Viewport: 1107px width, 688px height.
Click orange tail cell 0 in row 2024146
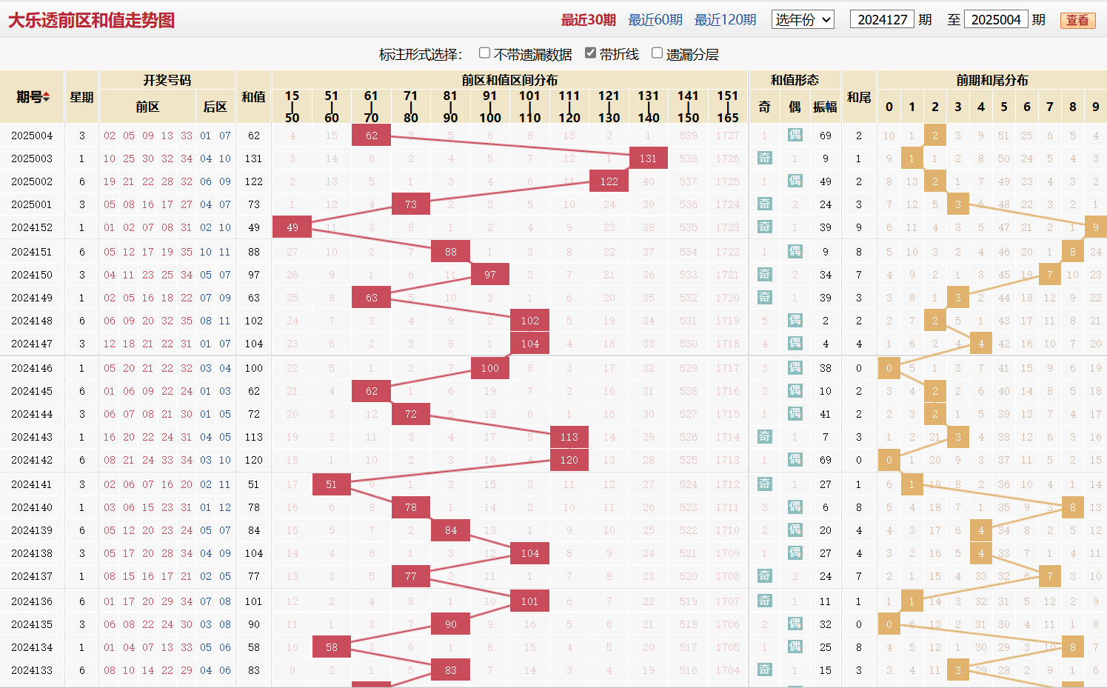pos(889,368)
